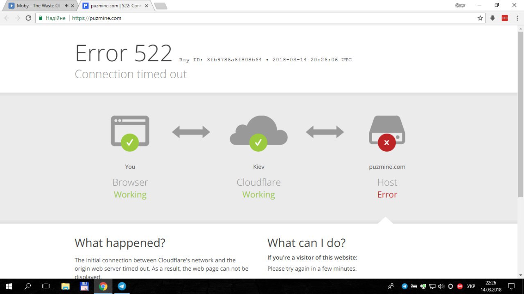Switch to Google Chrome on the taskbar
This screenshot has width=524, height=294.
pos(103,286)
